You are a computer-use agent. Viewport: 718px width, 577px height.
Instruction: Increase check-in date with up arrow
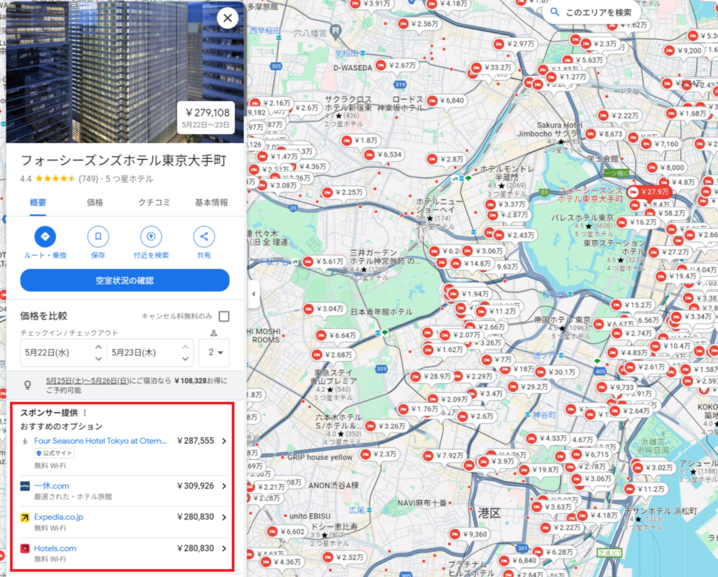pos(98,347)
